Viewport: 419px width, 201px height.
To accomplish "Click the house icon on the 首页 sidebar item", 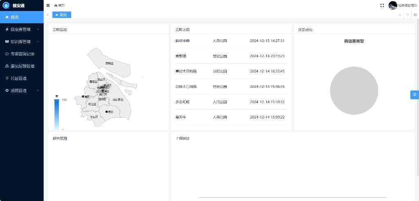I will pos(7,17).
